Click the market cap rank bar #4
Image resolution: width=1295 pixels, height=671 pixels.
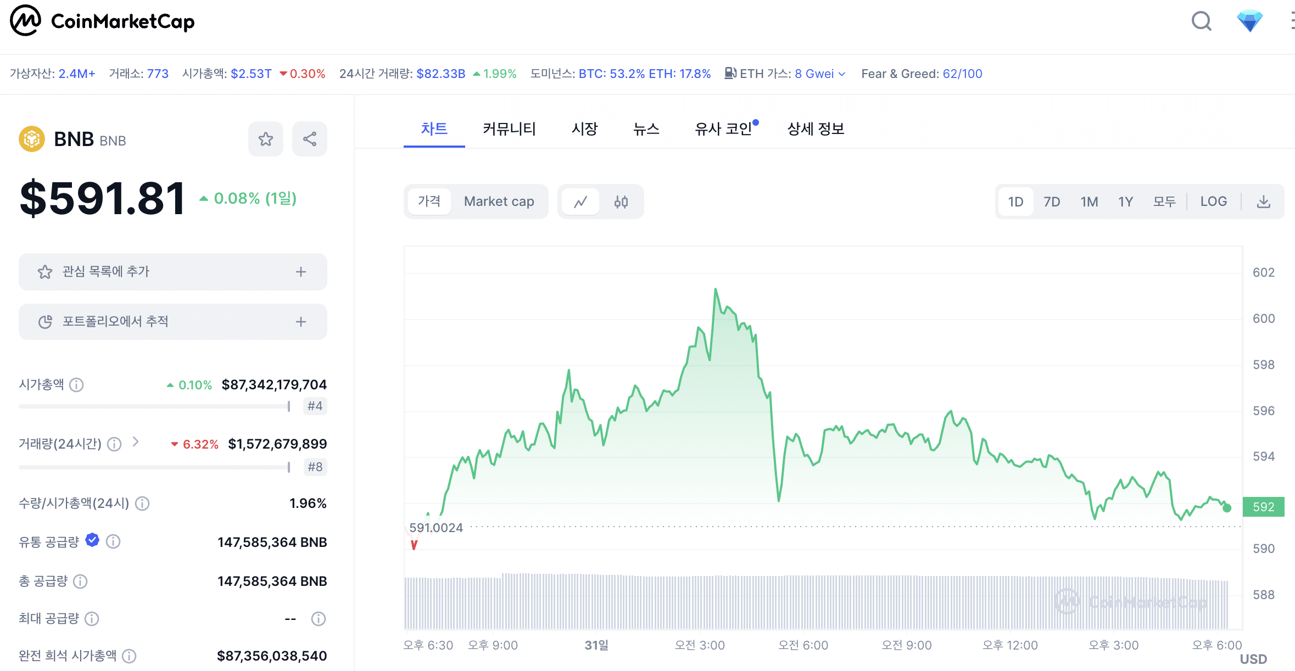[x=154, y=406]
